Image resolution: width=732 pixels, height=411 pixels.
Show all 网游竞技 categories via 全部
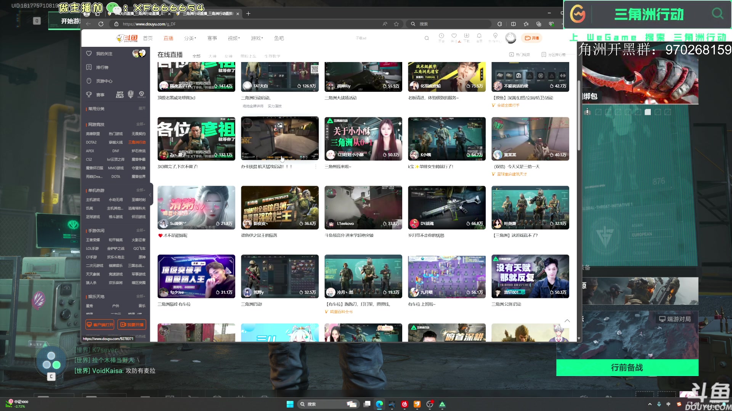click(141, 124)
